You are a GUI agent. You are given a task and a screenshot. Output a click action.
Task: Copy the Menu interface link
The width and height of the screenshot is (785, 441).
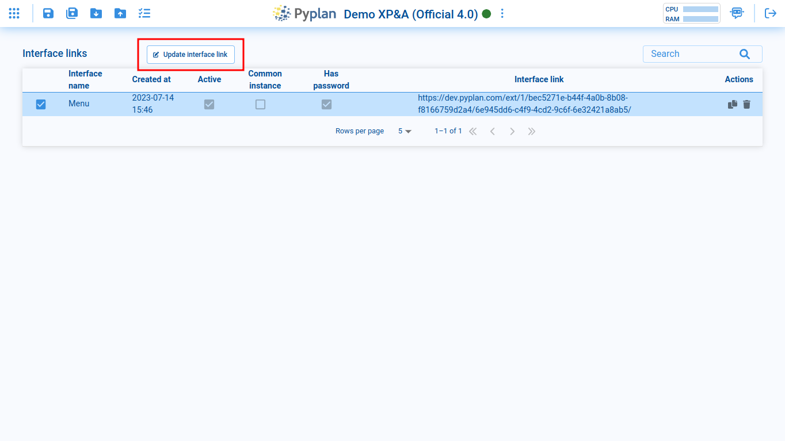click(x=732, y=104)
